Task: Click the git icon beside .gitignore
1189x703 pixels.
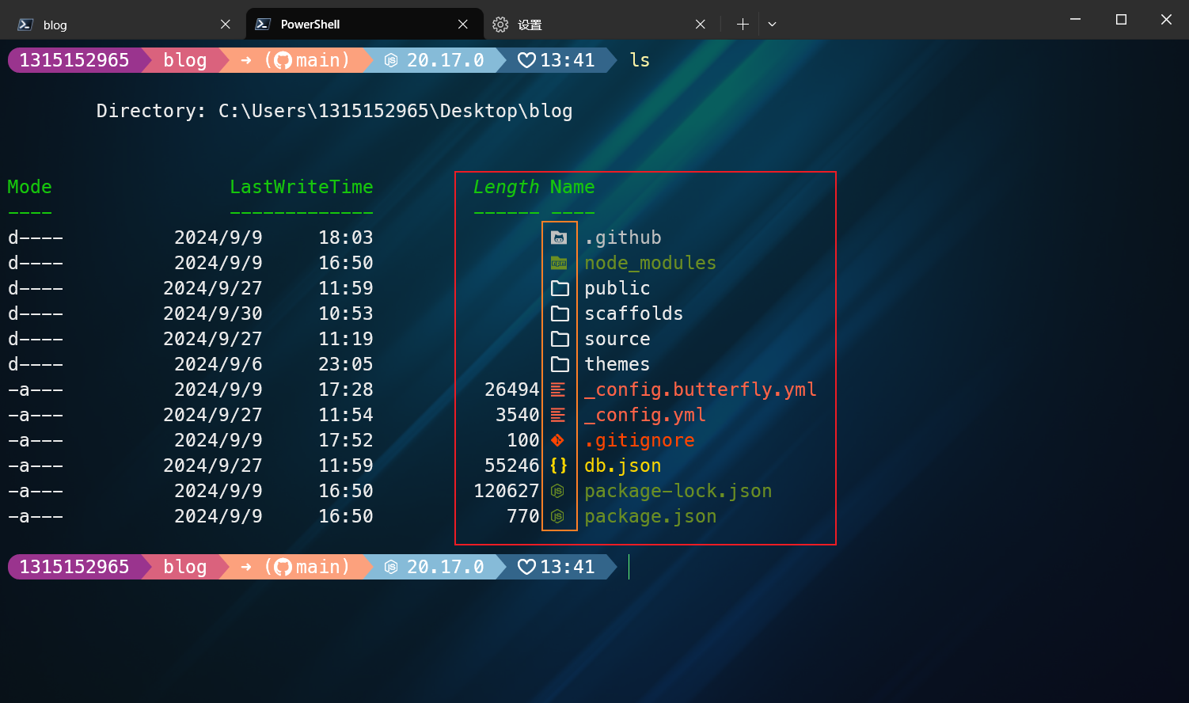Action: [x=558, y=440]
